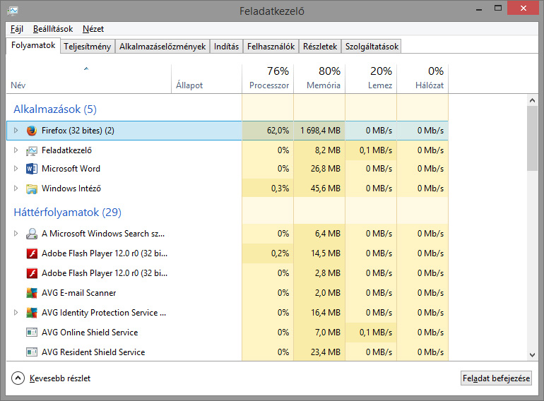Screen dimensions: 544x401
Task: Click the Feladat befejezése button
Action: 496,378
